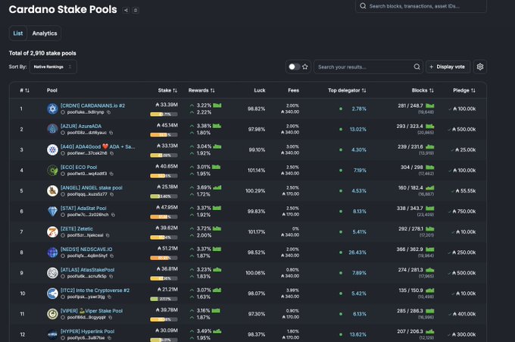Copy pool ID of ADA4Good
The height and width of the screenshot is (342, 515).
(x=111, y=153)
